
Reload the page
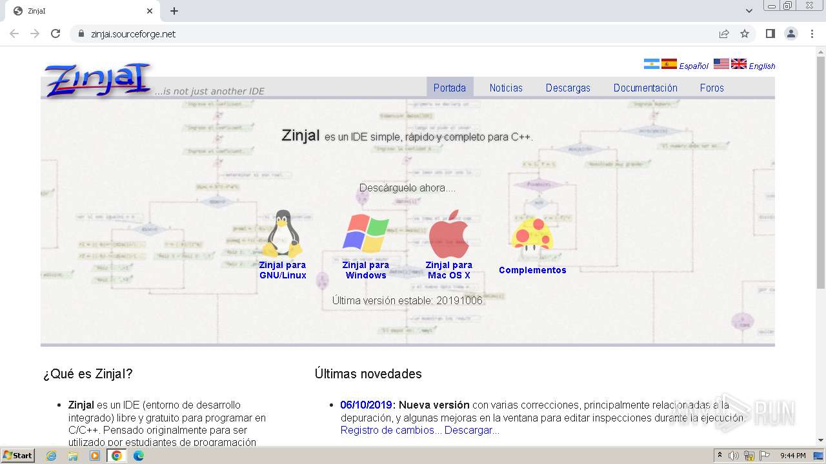[x=55, y=34]
